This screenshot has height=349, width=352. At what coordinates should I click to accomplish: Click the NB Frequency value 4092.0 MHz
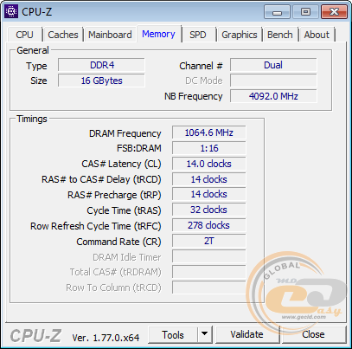[x=273, y=96]
